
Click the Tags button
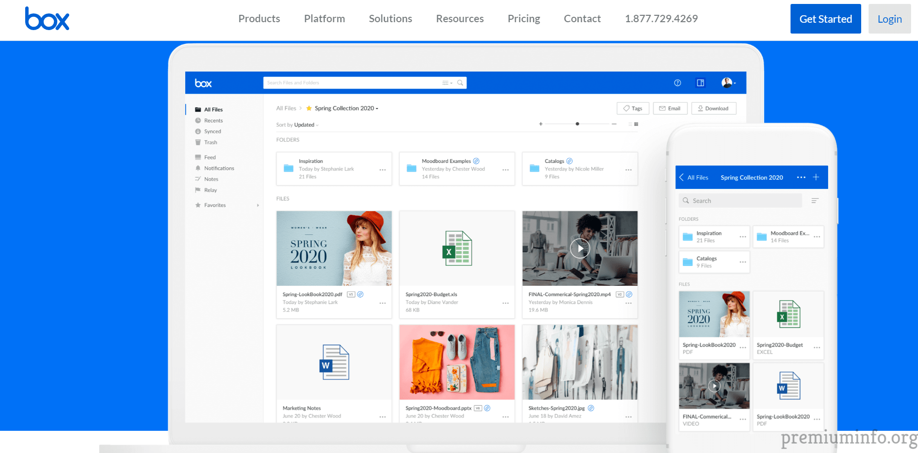click(x=632, y=109)
